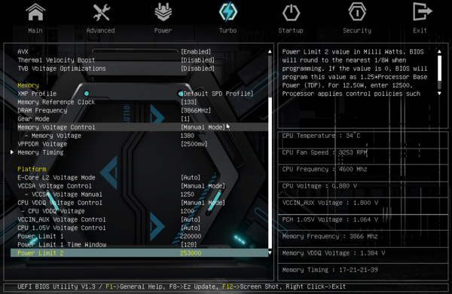452x294 pixels.
Task: Open XMP Profile Default SPD Profile dropdown
Action: pos(217,93)
